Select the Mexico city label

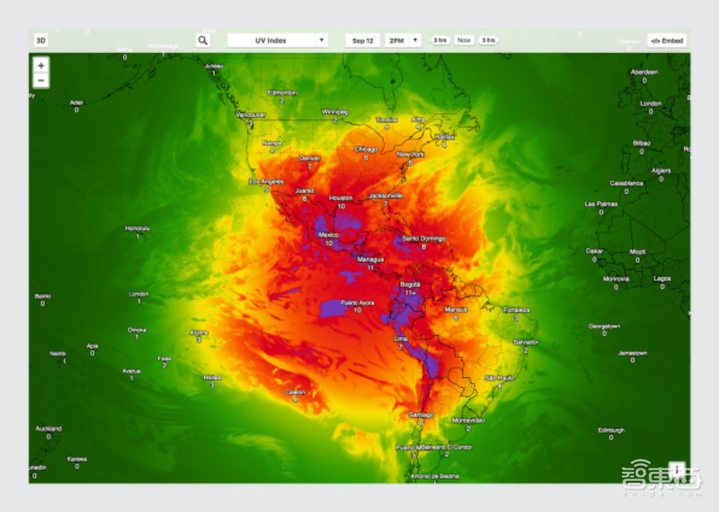329,235
